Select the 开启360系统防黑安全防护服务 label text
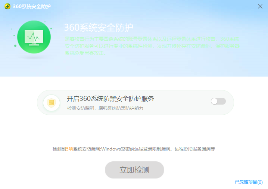 tap(110, 99)
